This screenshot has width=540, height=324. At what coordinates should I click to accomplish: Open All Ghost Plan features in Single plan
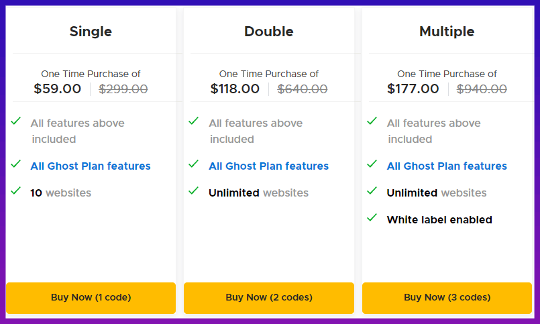tap(91, 166)
